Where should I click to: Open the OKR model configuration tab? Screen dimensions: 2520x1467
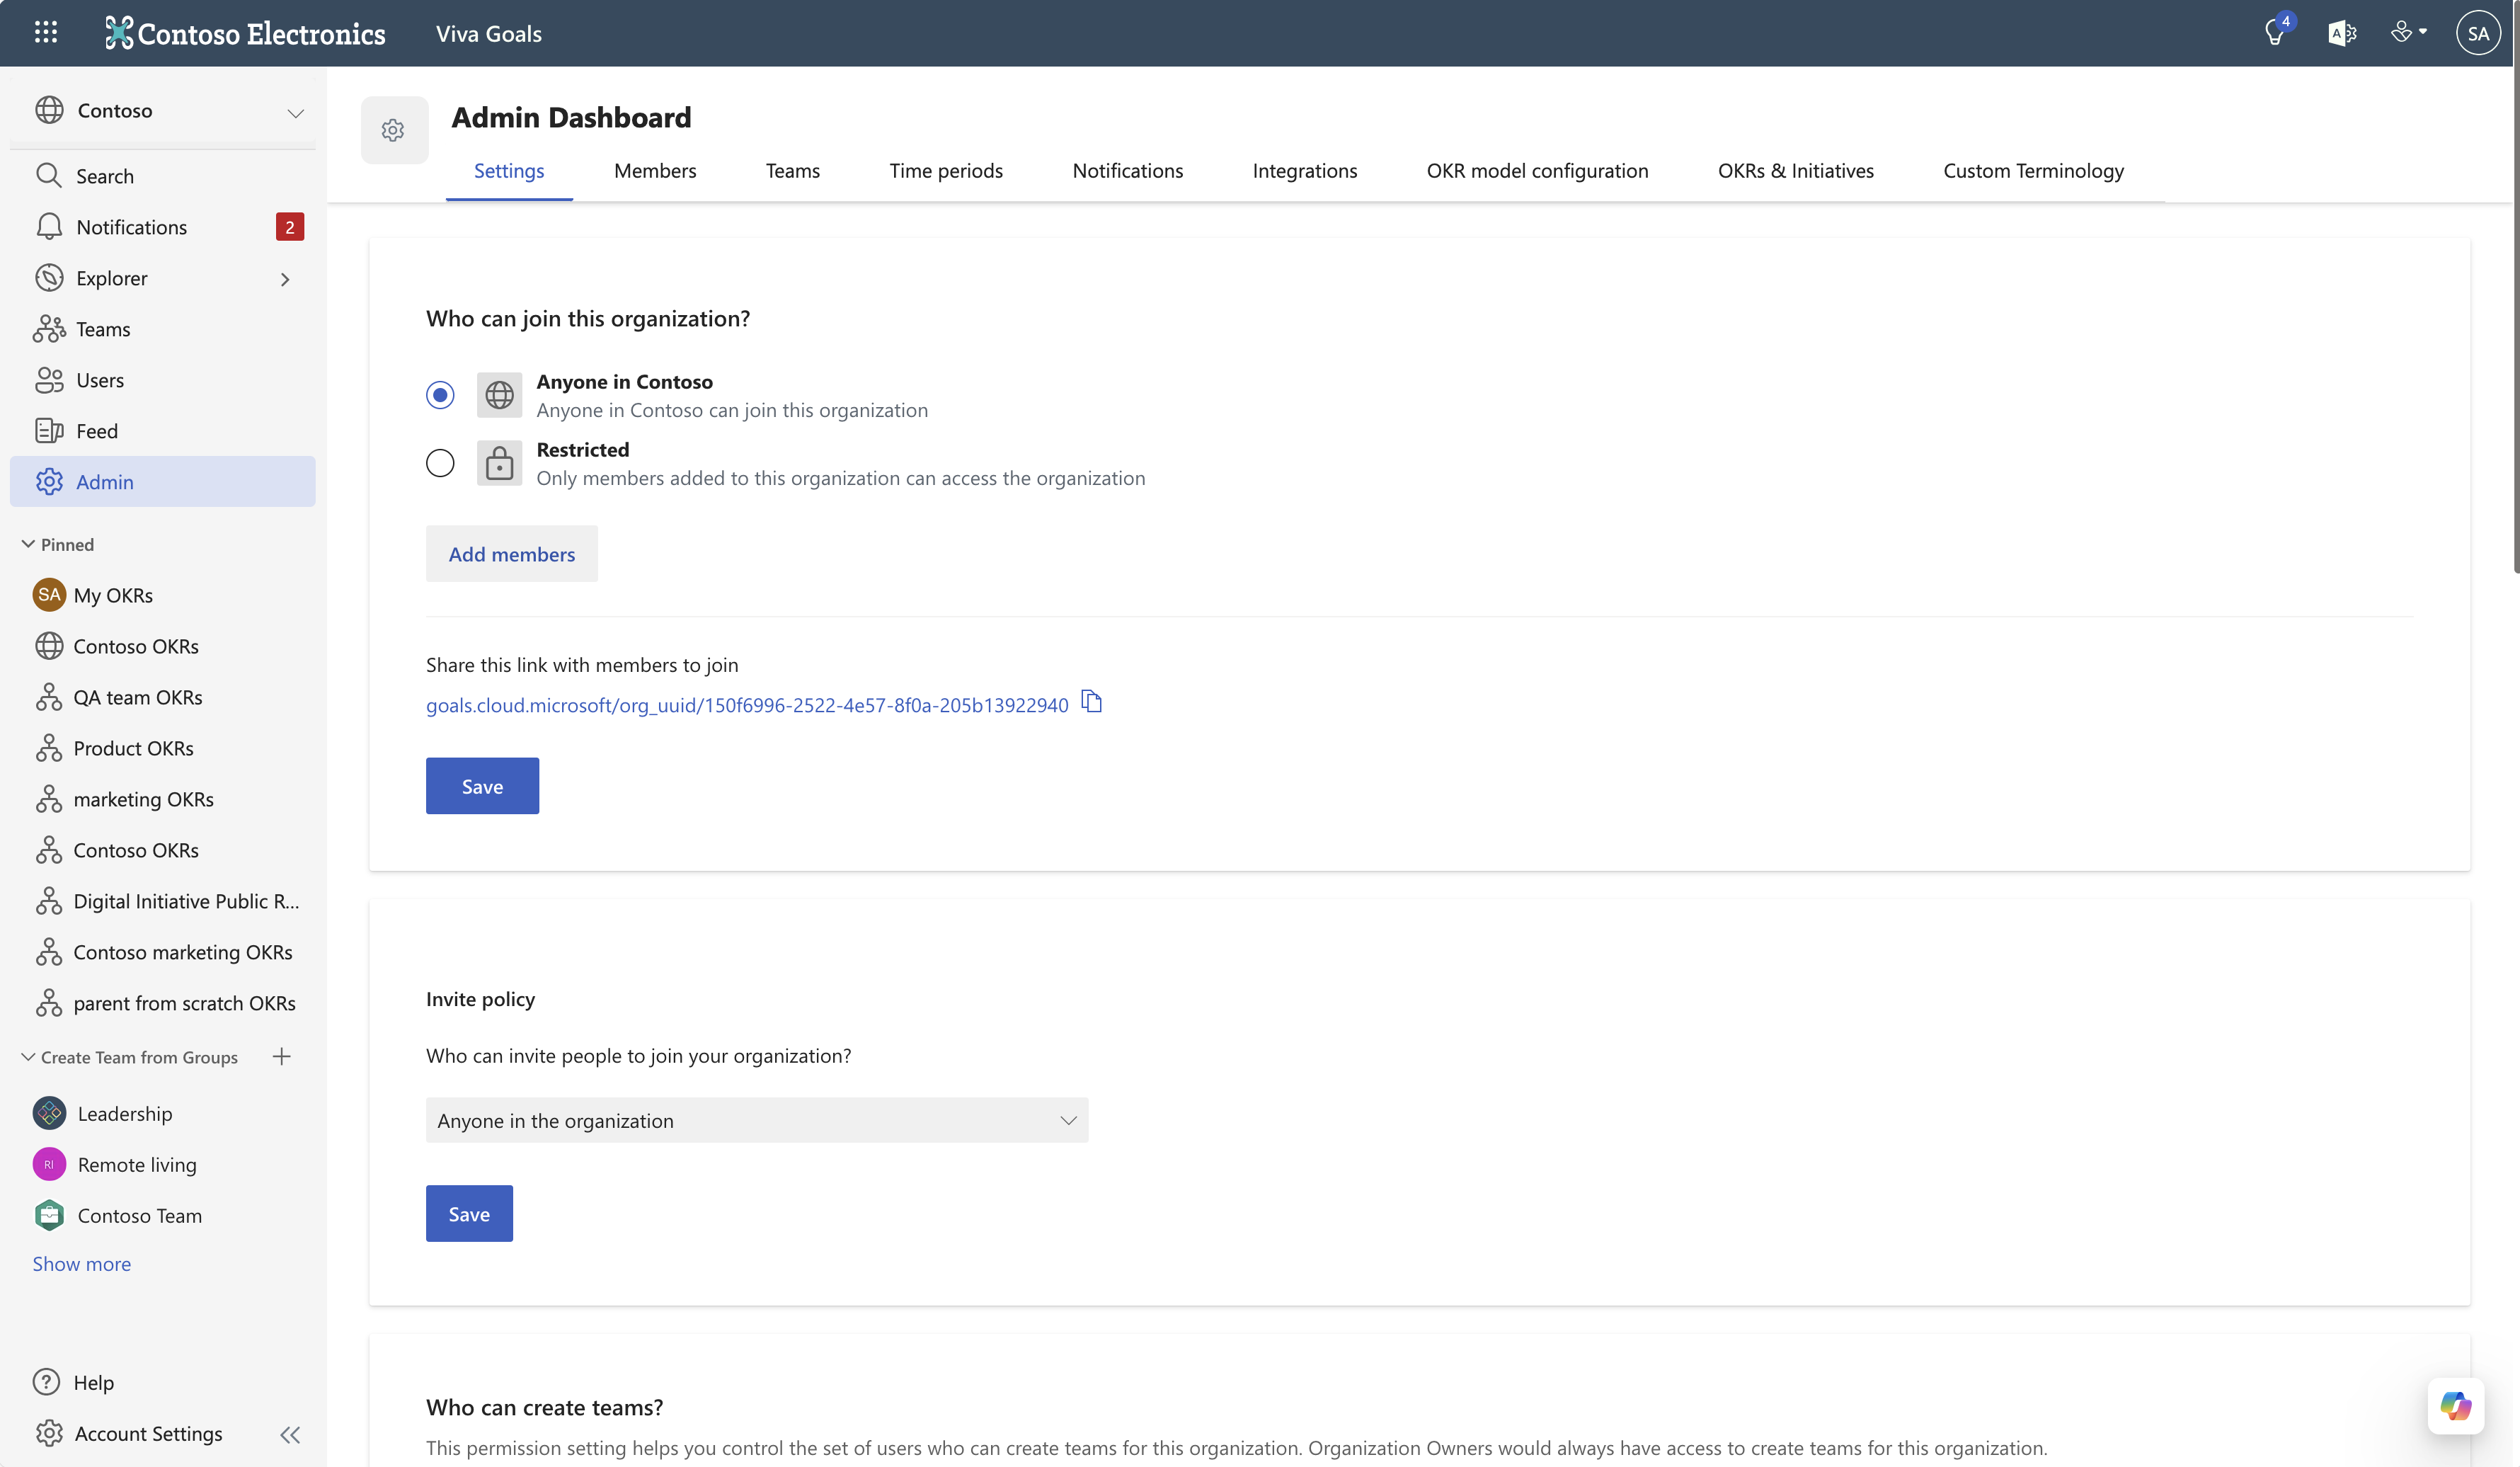[1537, 171]
